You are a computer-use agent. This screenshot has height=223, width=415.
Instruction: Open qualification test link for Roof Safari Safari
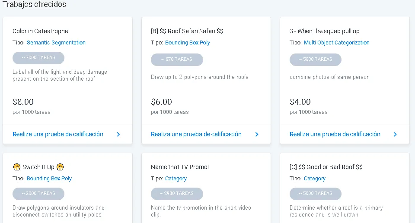[196, 134]
